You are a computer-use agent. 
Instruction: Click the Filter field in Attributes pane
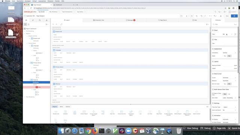[223, 24]
